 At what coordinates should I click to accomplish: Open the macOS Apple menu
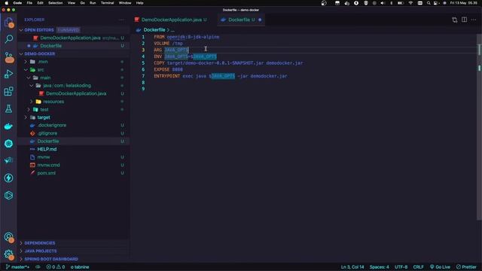[7, 3]
